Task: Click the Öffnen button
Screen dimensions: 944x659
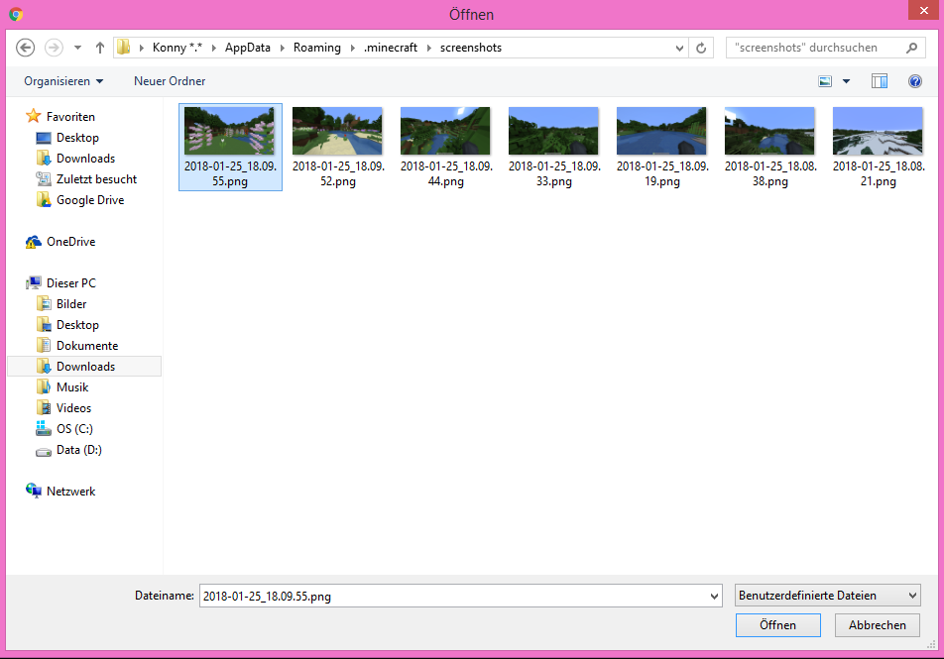Action: click(x=777, y=625)
